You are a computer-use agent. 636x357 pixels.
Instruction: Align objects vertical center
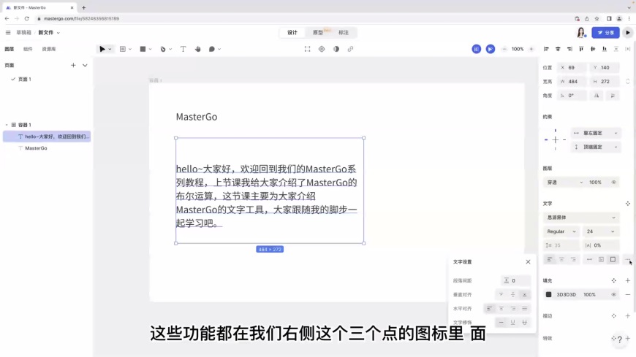[x=593, y=49]
